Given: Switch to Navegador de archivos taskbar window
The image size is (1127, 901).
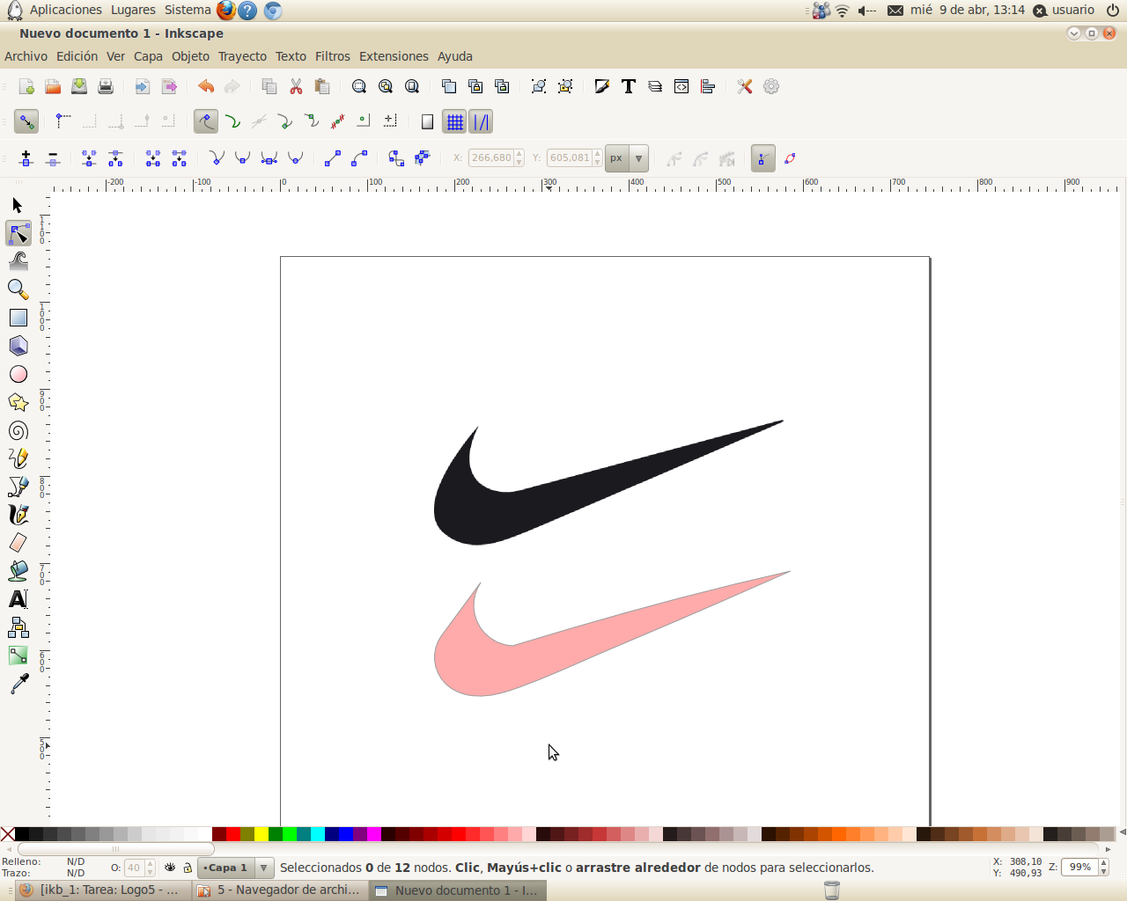Looking at the screenshot, I should tap(280, 890).
